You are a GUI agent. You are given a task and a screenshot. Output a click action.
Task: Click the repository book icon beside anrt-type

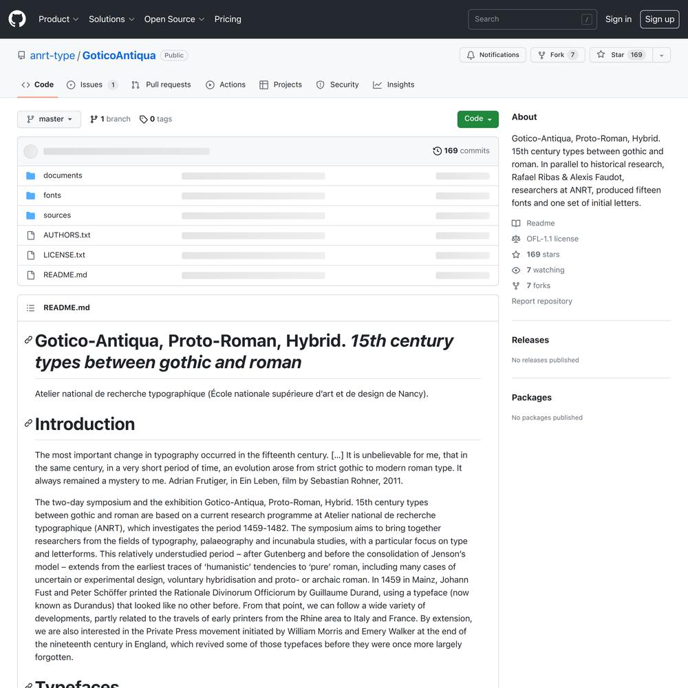click(x=21, y=55)
